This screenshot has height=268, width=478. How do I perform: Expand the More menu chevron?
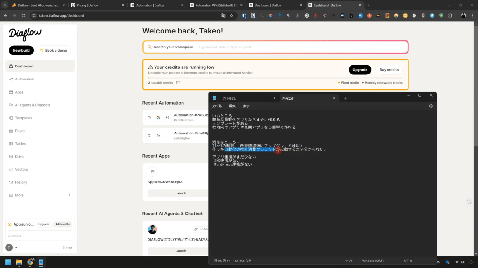pos(70,195)
